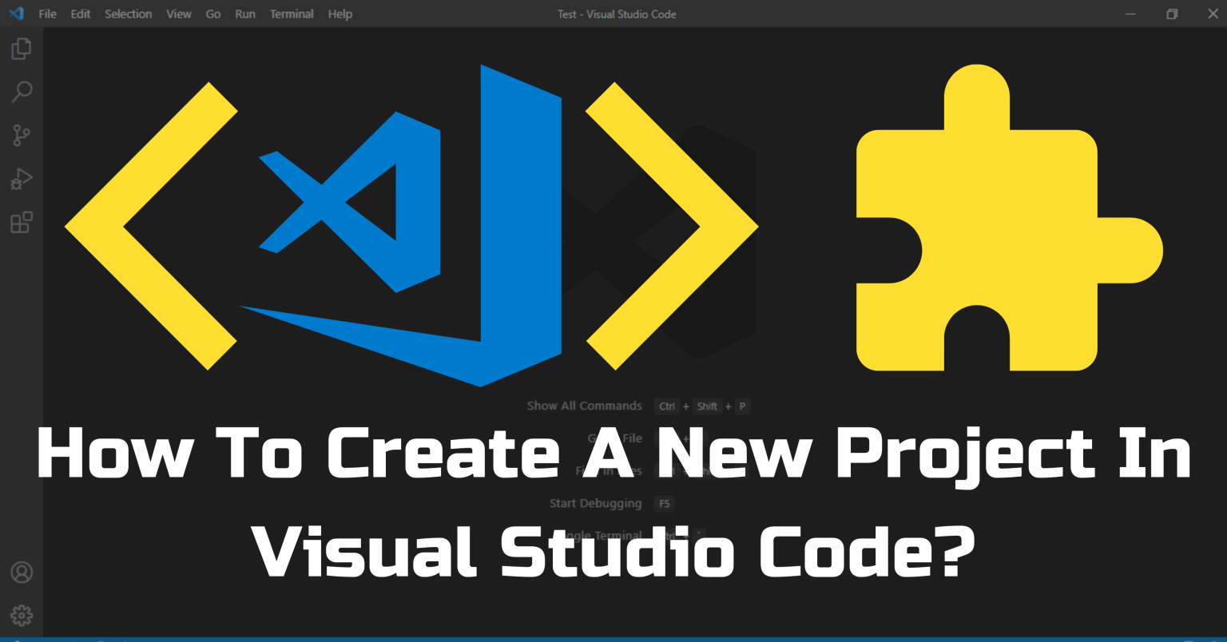The height and width of the screenshot is (642, 1227).
Task: Open the Help menu
Action: point(340,14)
